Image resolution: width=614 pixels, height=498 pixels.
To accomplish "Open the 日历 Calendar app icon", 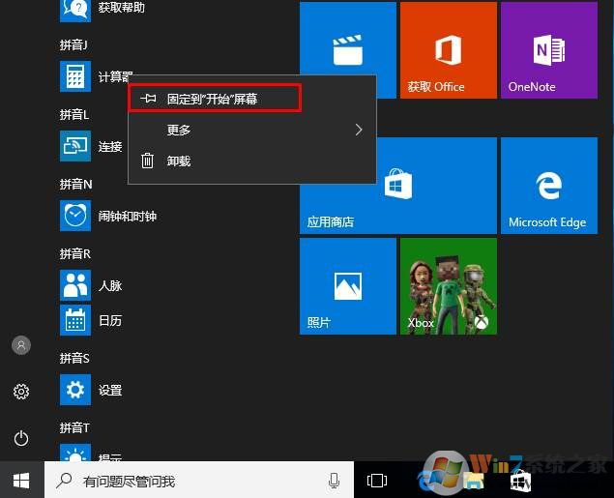I will pyautogui.click(x=75, y=320).
